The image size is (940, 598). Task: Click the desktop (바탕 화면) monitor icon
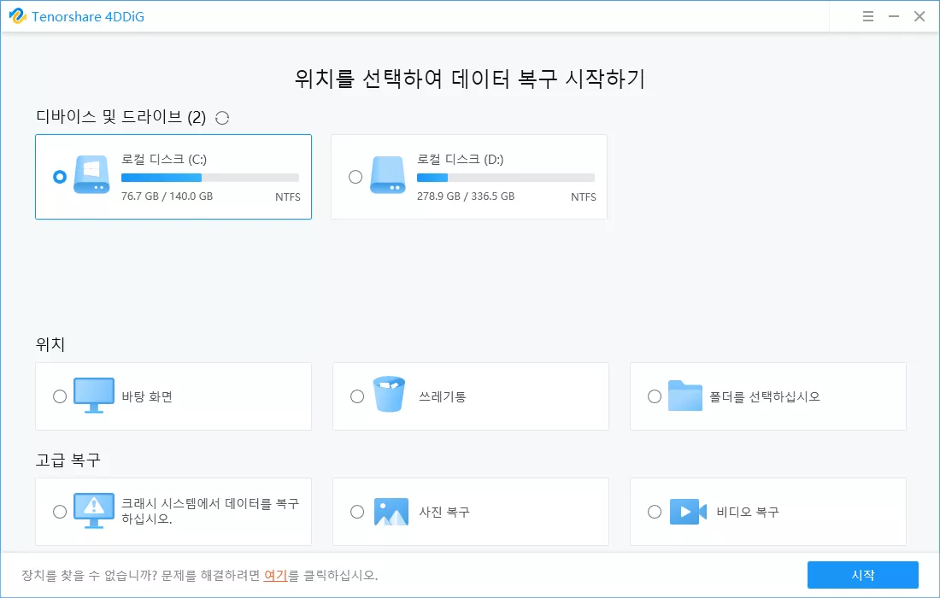[x=93, y=396]
